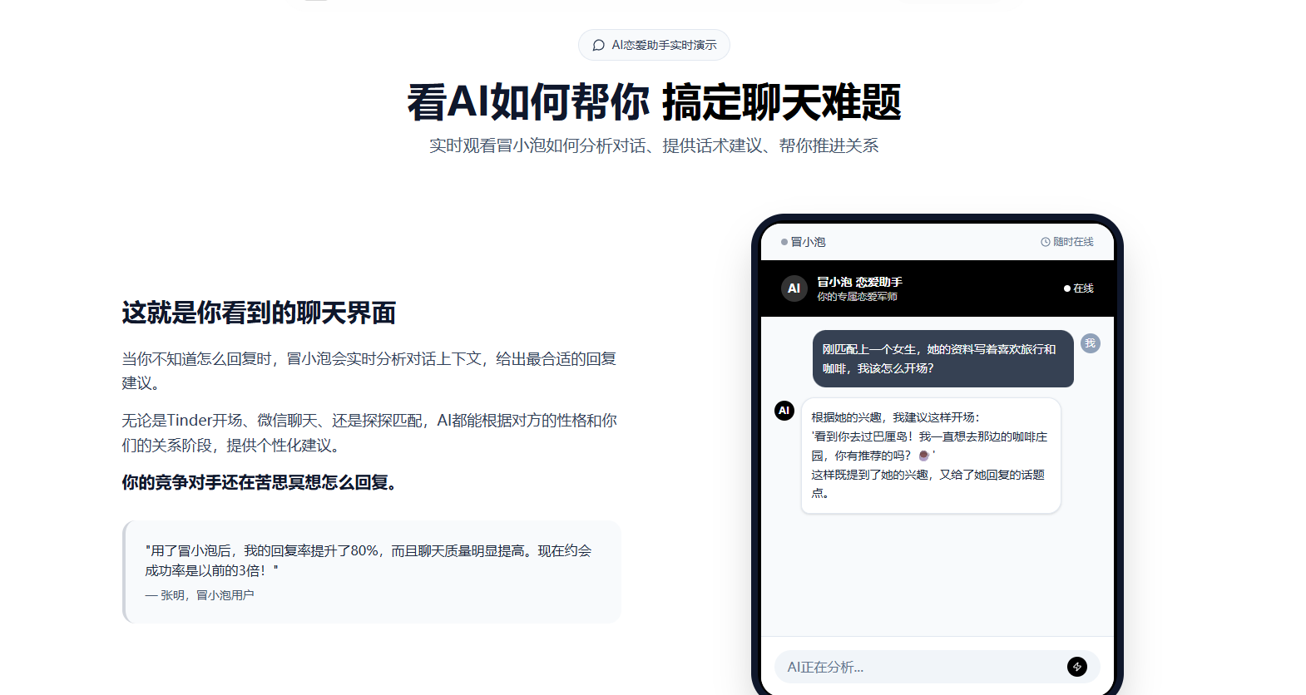The height and width of the screenshot is (695, 1306).
Task: Click the chat bubble icon in demo badge
Action: (598, 45)
